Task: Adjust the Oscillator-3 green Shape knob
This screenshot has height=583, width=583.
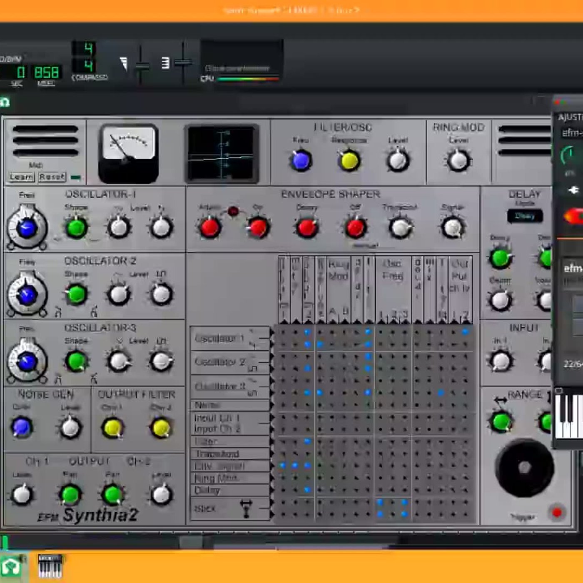Action: [77, 361]
